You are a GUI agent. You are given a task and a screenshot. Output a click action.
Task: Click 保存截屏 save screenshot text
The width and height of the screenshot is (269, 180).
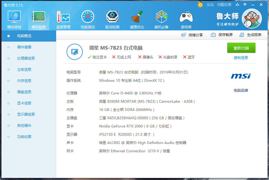(x=226, y=35)
